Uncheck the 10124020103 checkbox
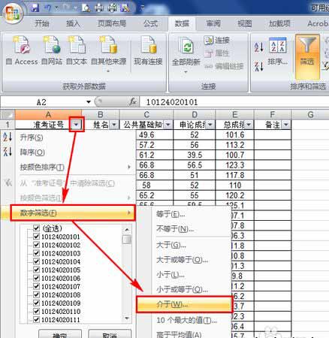Image resolution: width=329 pixels, height=338 pixels. tap(36, 253)
